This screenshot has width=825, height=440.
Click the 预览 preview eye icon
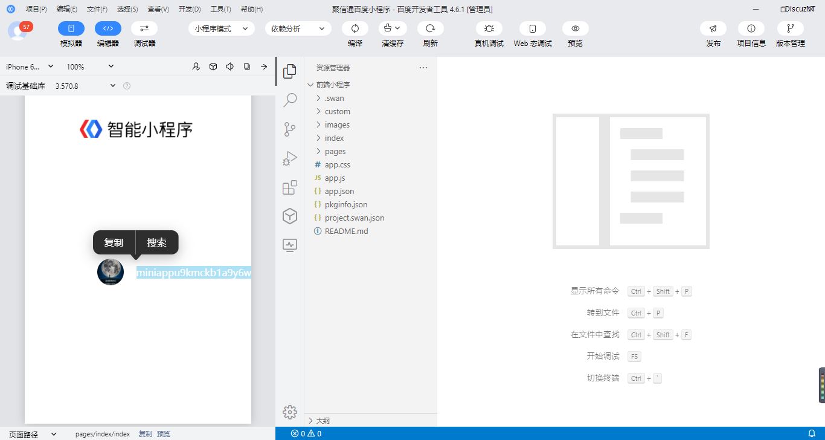(575, 29)
